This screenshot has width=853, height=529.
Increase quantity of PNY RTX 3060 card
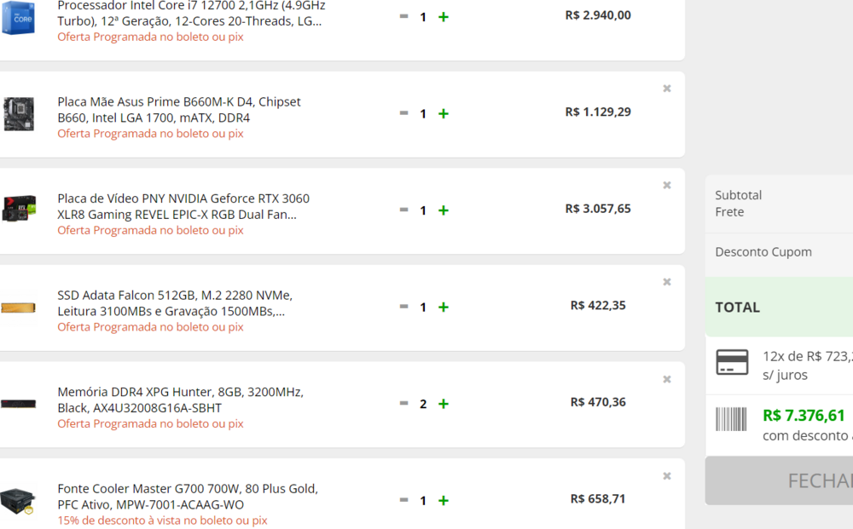[x=444, y=210]
